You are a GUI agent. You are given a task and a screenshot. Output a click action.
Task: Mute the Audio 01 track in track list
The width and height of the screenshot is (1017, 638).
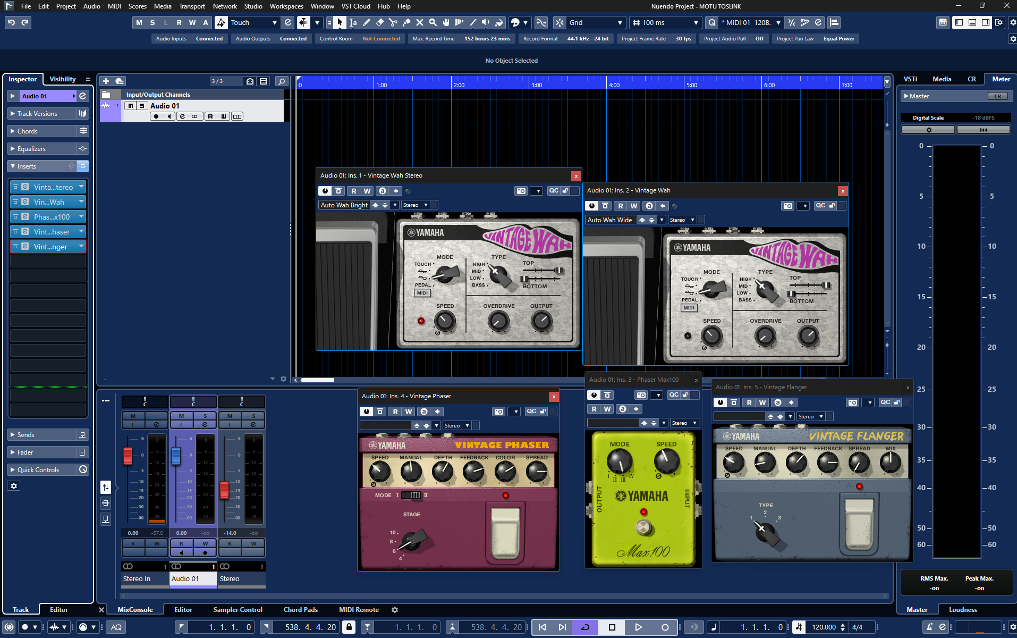131,106
